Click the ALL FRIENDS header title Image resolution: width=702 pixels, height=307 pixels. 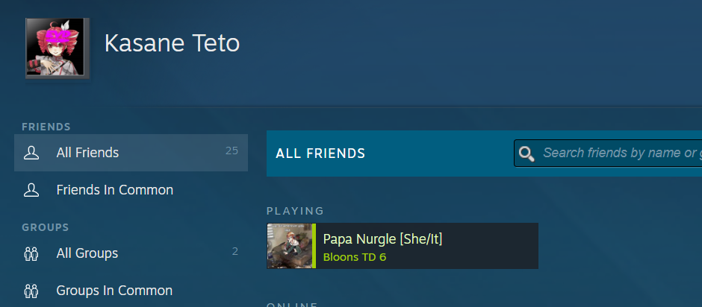pos(320,153)
